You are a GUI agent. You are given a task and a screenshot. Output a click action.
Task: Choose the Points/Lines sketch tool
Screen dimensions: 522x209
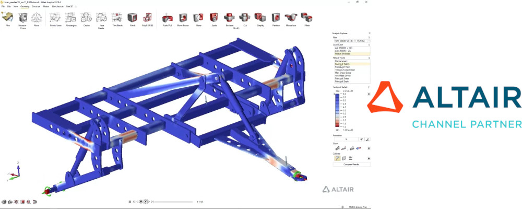coord(55,17)
